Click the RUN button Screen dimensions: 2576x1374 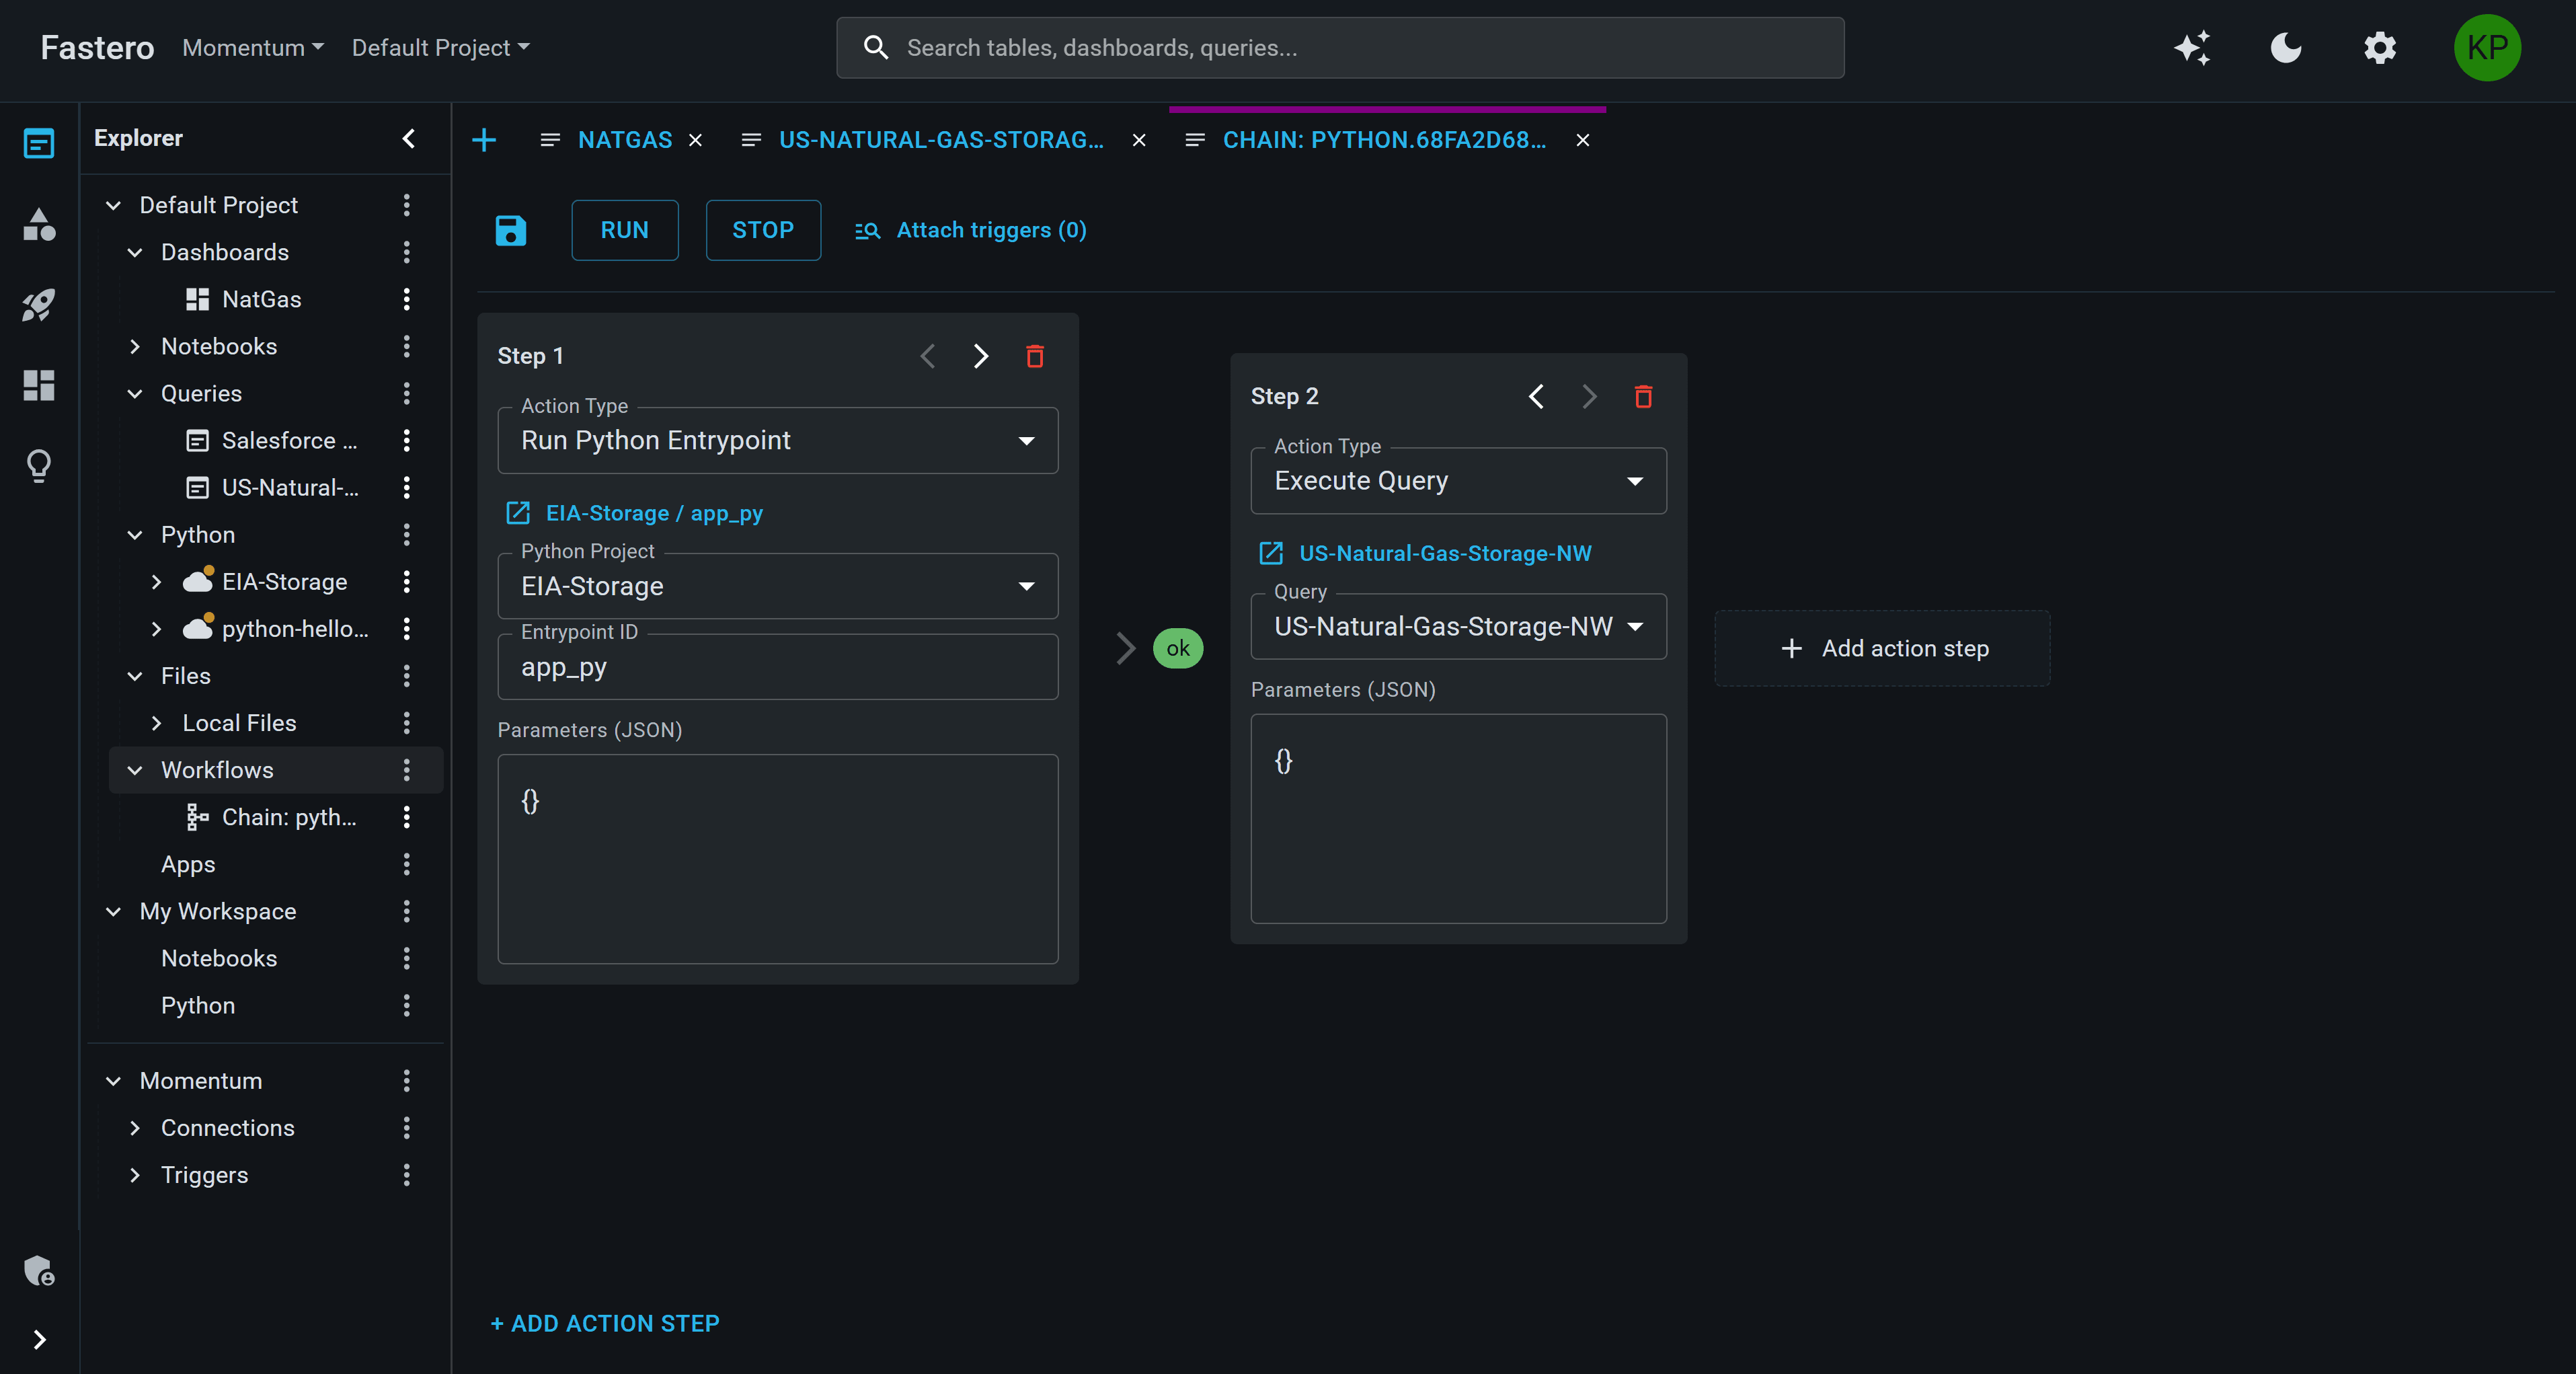pyautogui.click(x=624, y=230)
